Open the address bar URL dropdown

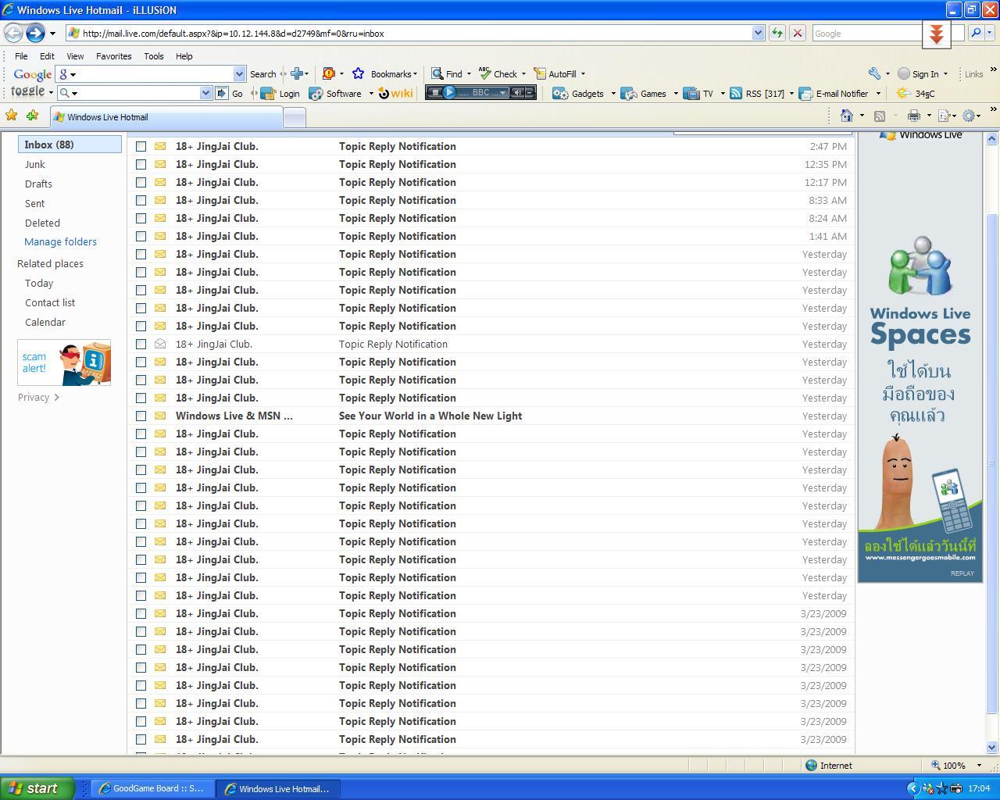757,33
